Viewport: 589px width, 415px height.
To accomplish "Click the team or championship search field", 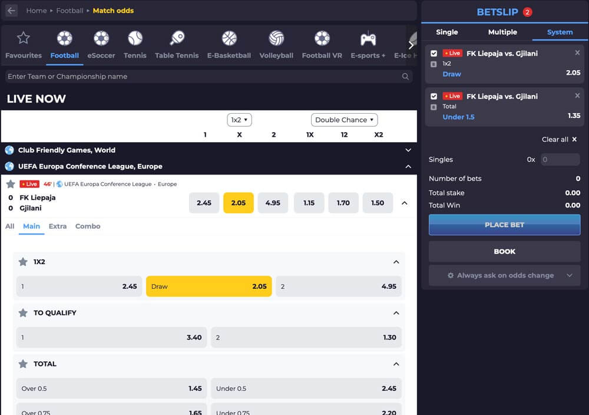I will 203,77.
